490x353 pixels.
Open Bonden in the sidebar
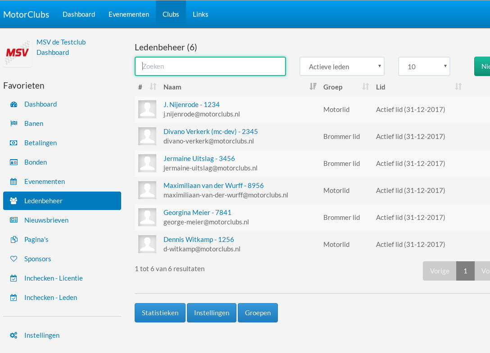click(36, 162)
